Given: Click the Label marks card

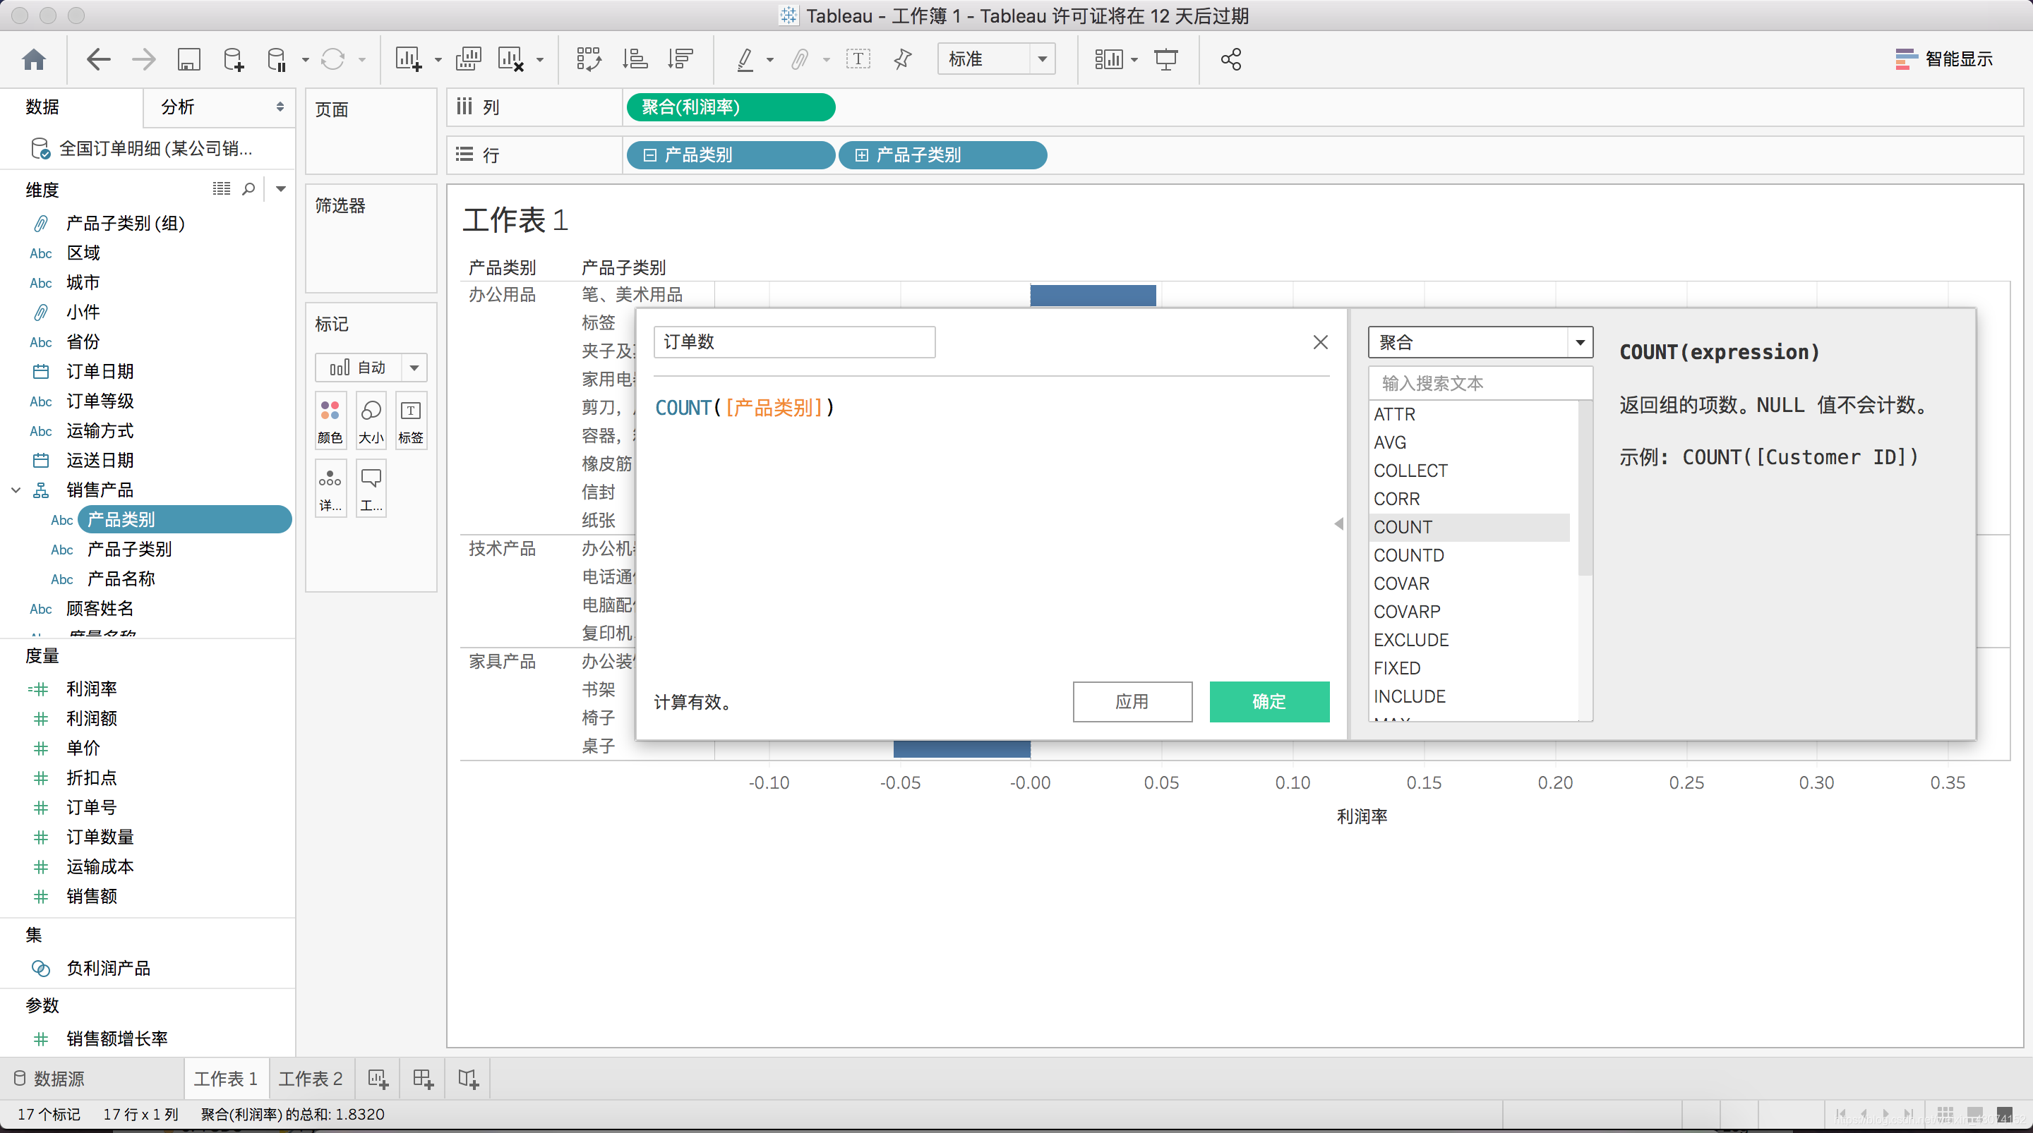Looking at the screenshot, I should pyautogui.click(x=411, y=421).
